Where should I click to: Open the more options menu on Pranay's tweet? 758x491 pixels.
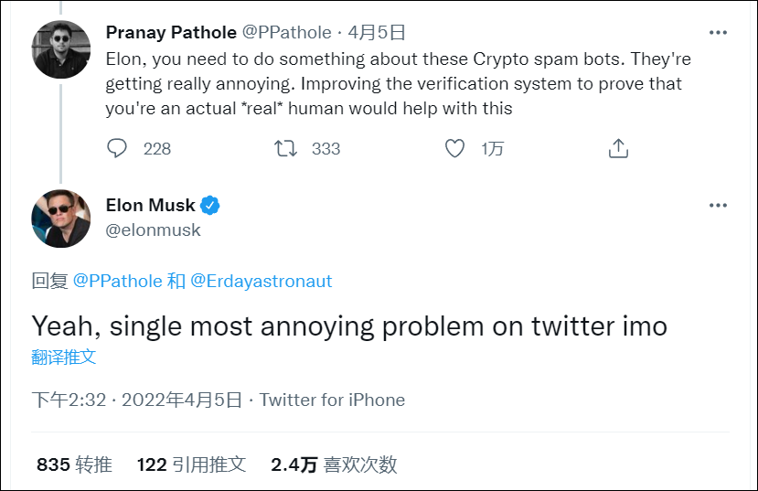(719, 33)
